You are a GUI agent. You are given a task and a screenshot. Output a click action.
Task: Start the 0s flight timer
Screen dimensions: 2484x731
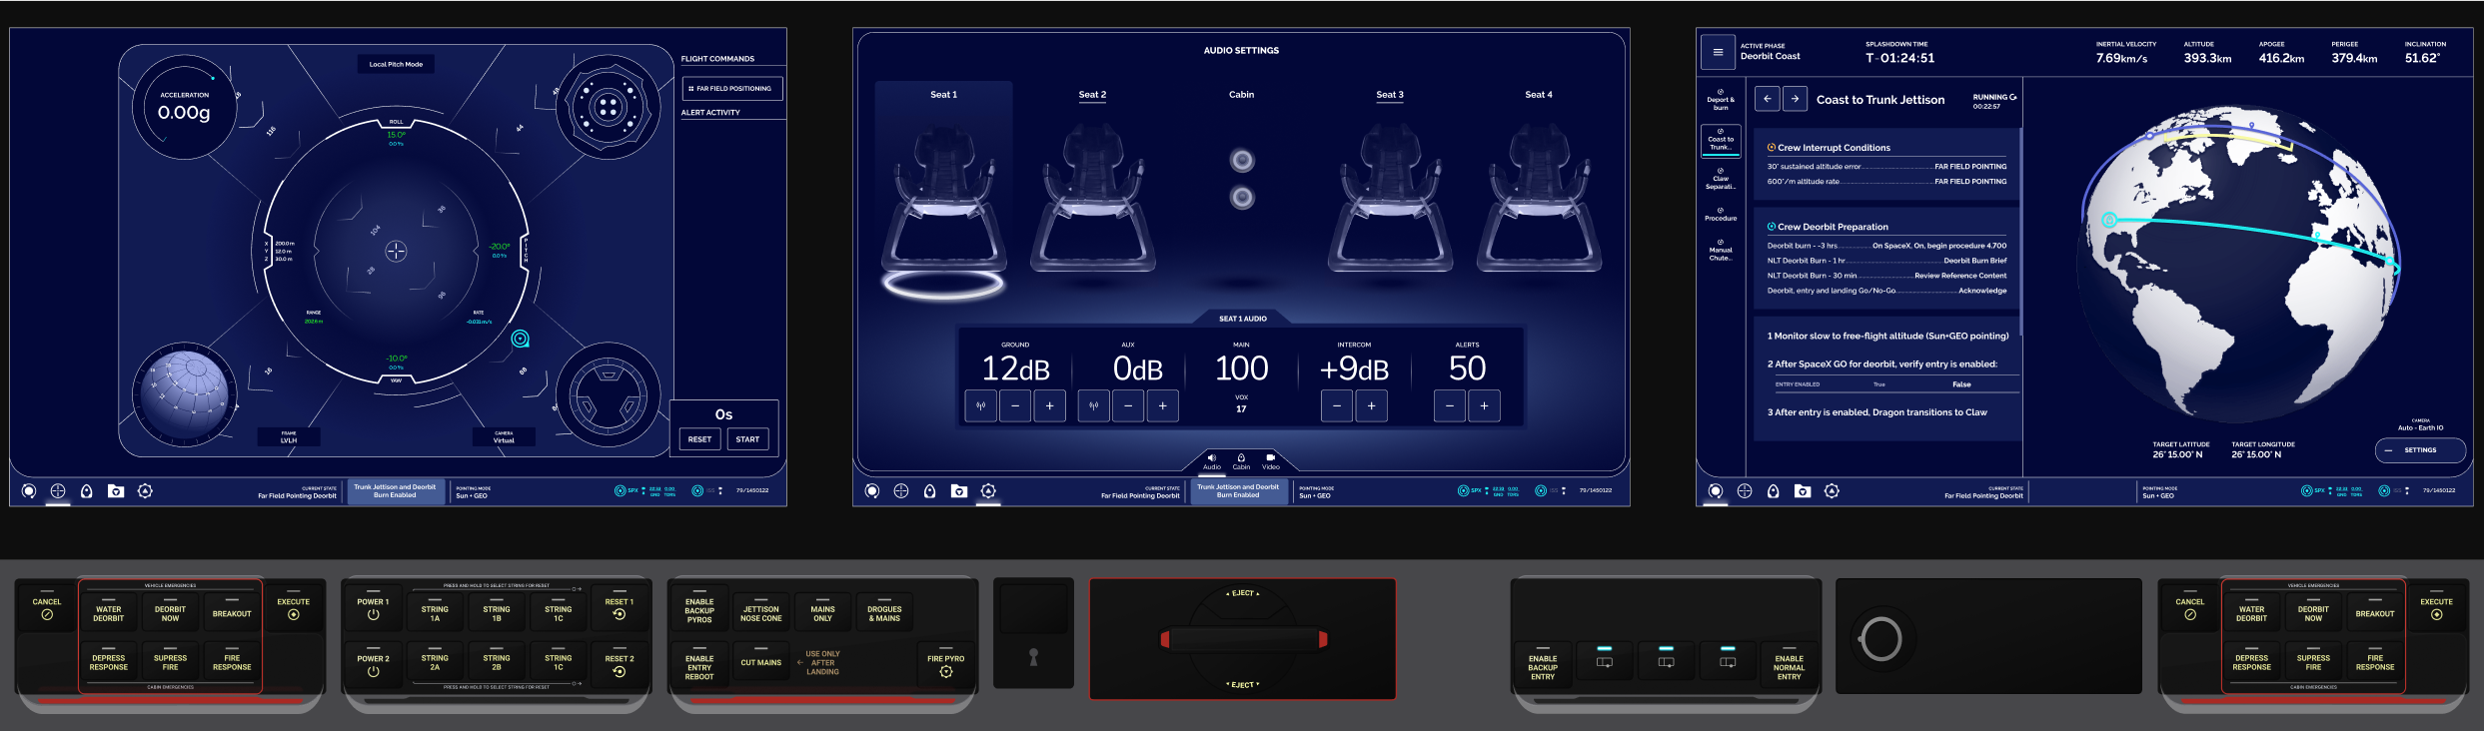(747, 439)
